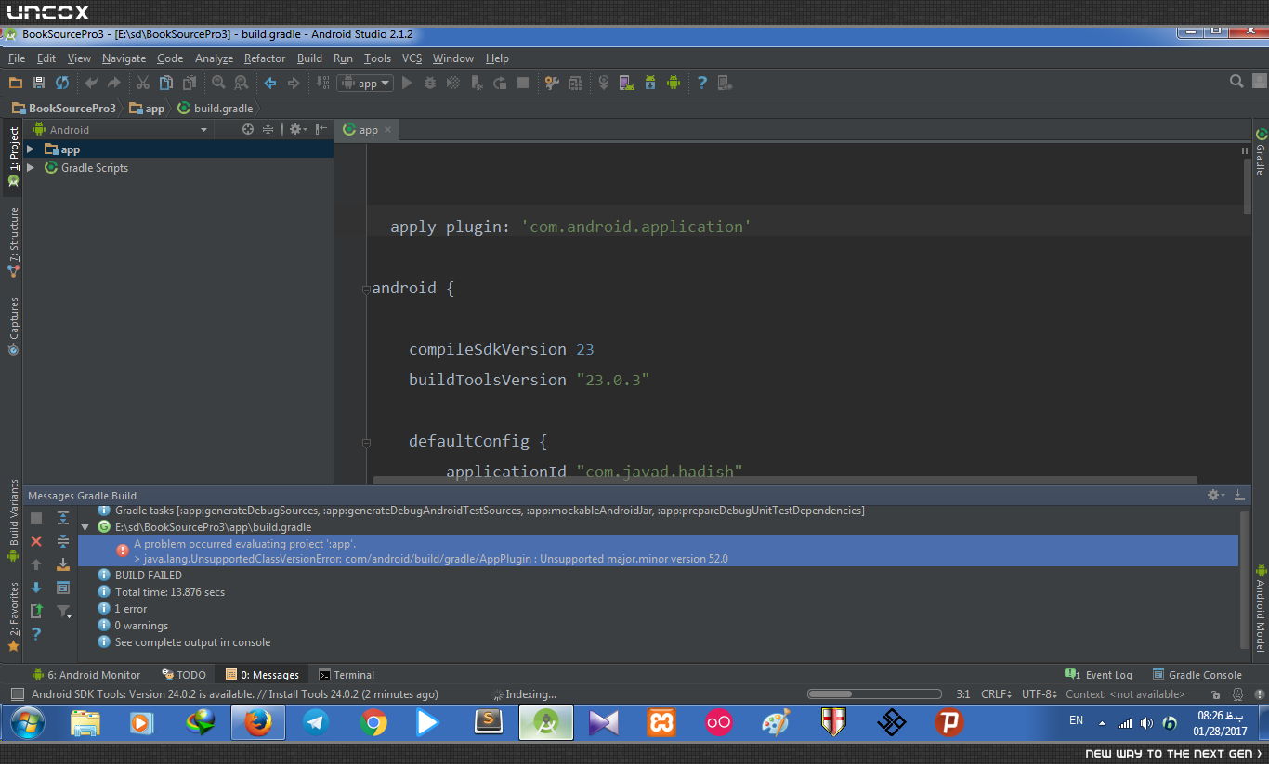The height and width of the screenshot is (764, 1269).
Task: Open the Gradle side panel
Action: [1261, 151]
